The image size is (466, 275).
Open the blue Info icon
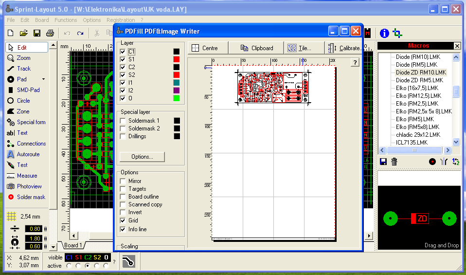384,33
